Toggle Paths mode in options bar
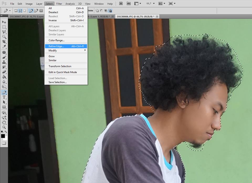Viewport: 252px width, 183px height. click(20, 11)
